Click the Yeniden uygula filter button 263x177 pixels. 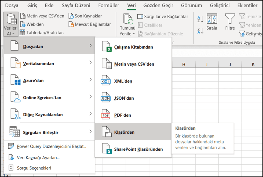pyautogui.click(x=250, y=25)
